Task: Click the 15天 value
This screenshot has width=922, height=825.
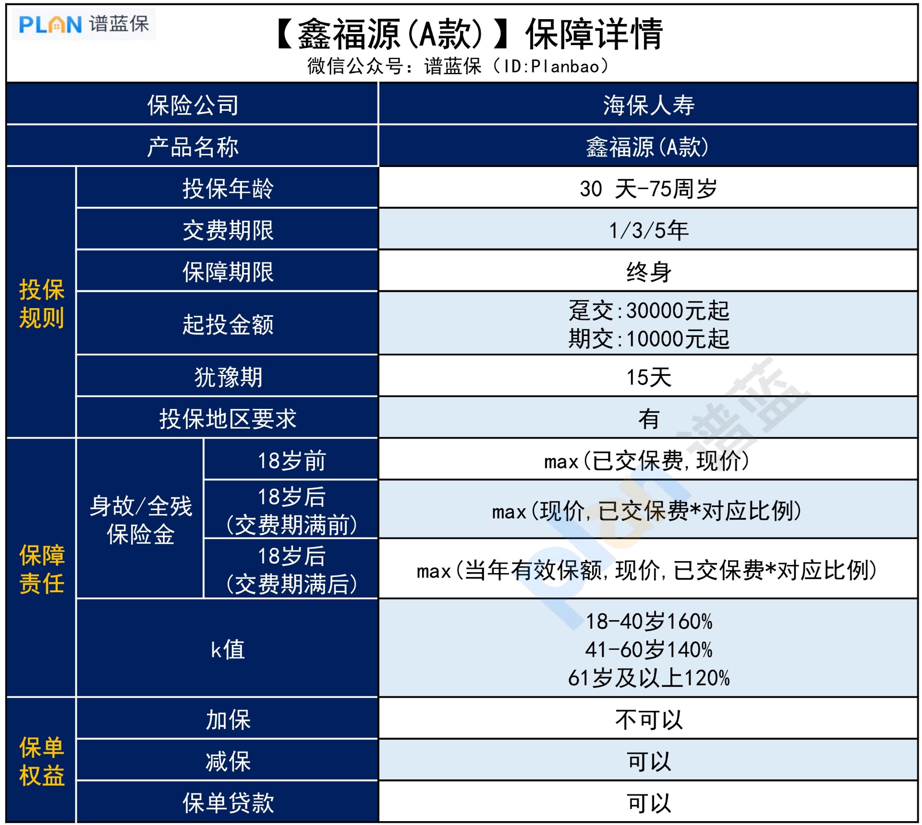Action: point(649,377)
